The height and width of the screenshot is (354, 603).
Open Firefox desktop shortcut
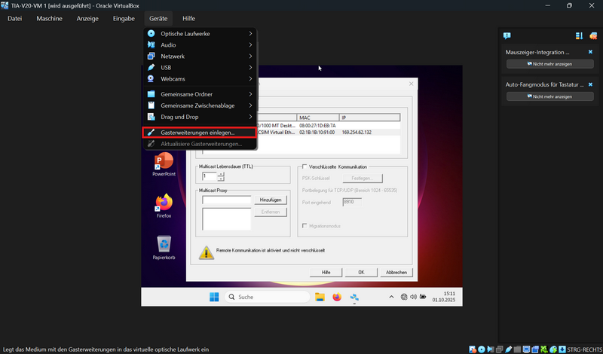(x=164, y=204)
